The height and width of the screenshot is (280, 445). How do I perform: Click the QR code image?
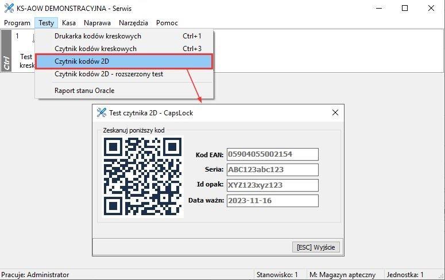(143, 177)
